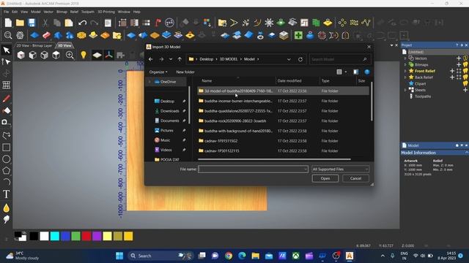Open the Organize dropdown in Import dialog
469x263 pixels.
click(x=158, y=72)
